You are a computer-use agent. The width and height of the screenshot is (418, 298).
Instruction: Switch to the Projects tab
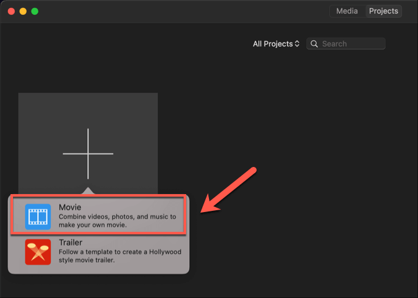pyautogui.click(x=383, y=11)
